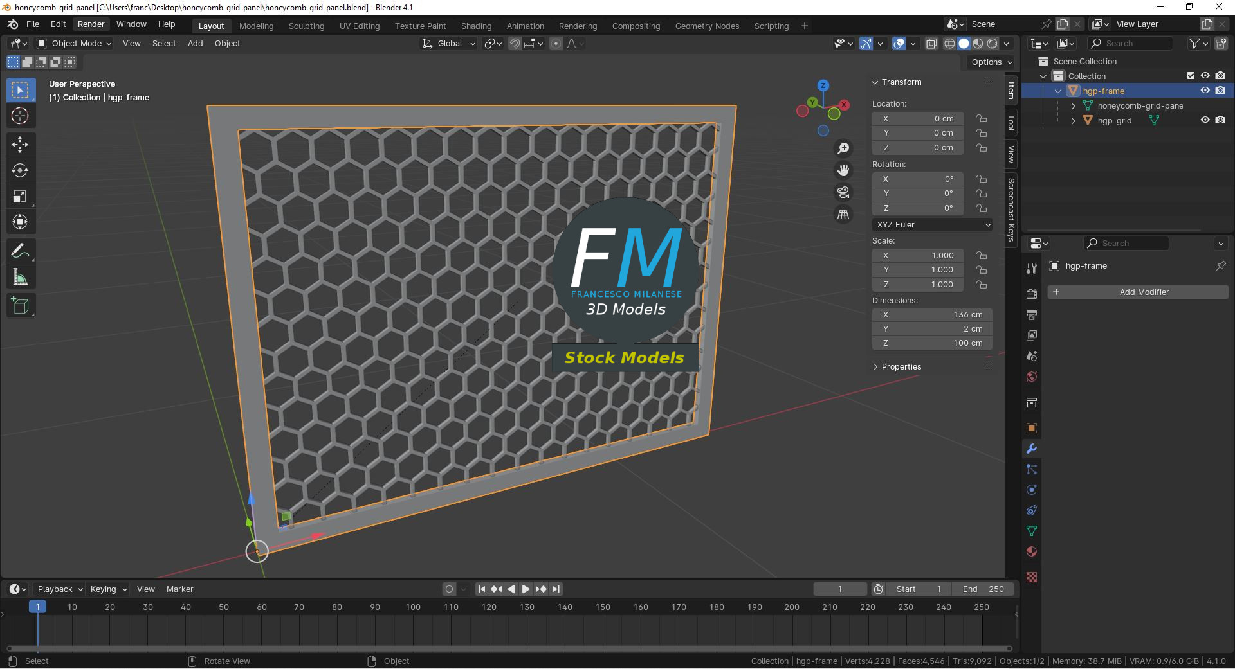Image resolution: width=1235 pixels, height=669 pixels.
Task: Open the Scene properties tab icon
Action: coord(1032,356)
